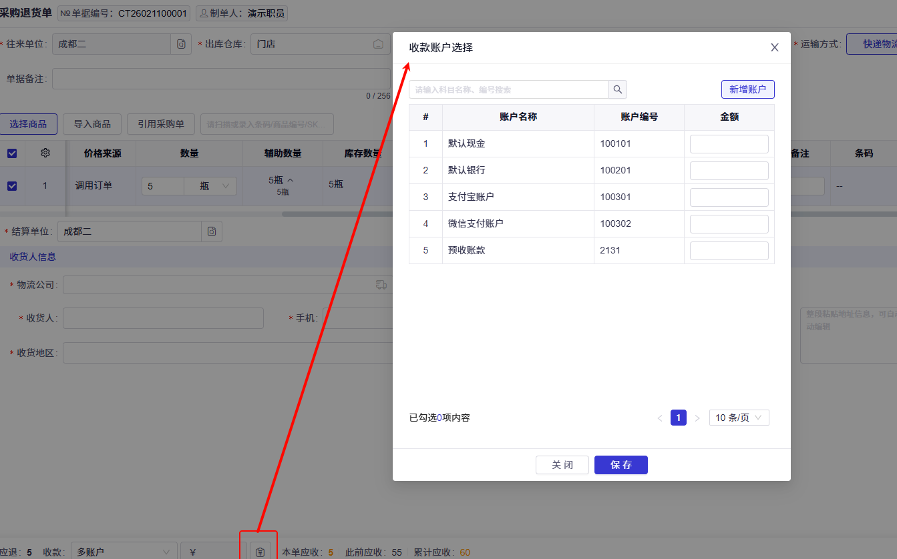Click the warehouse icon in 出库仓库 field
This screenshot has width=897, height=559.
pos(378,44)
